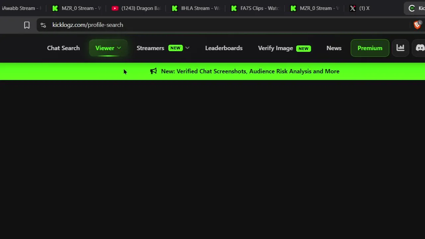Expand the Viewer dropdown menu
The image size is (425, 239).
tap(108, 48)
